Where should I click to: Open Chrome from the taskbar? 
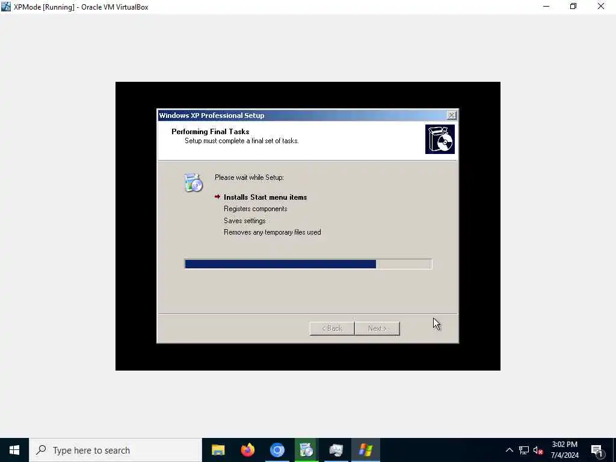coord(277,450)
